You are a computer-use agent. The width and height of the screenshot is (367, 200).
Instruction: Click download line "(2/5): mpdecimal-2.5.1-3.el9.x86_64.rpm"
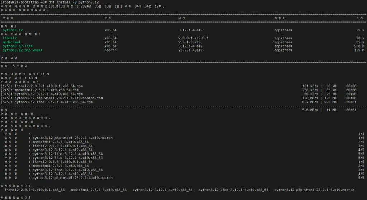point(39,90)
